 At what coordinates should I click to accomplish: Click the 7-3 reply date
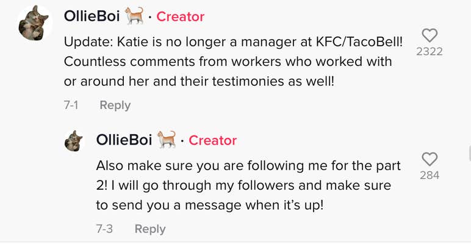tap(104, 229)
